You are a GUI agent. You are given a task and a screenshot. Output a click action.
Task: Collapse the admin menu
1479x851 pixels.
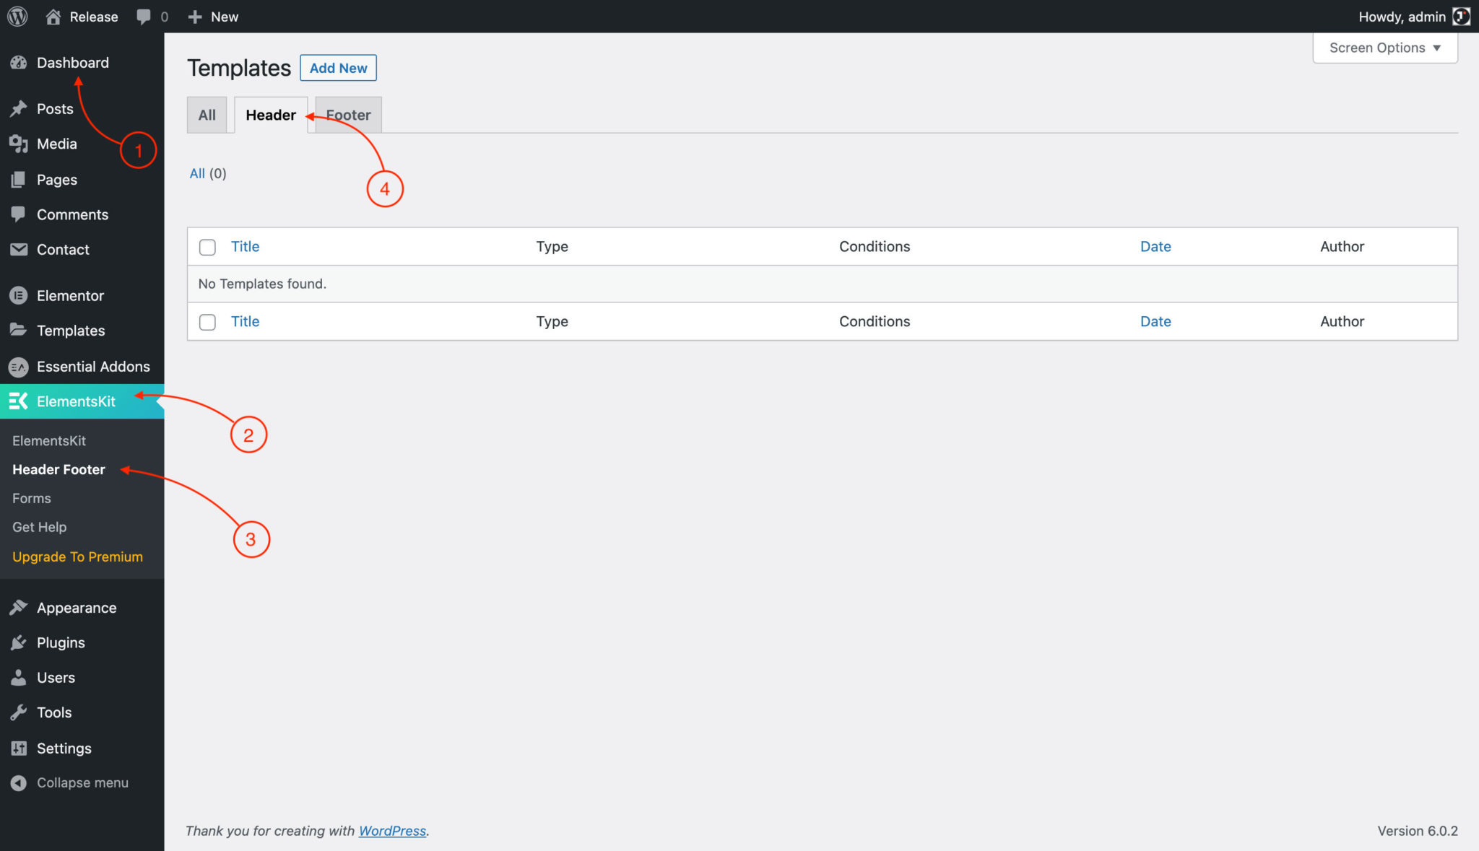coord(18,782)
